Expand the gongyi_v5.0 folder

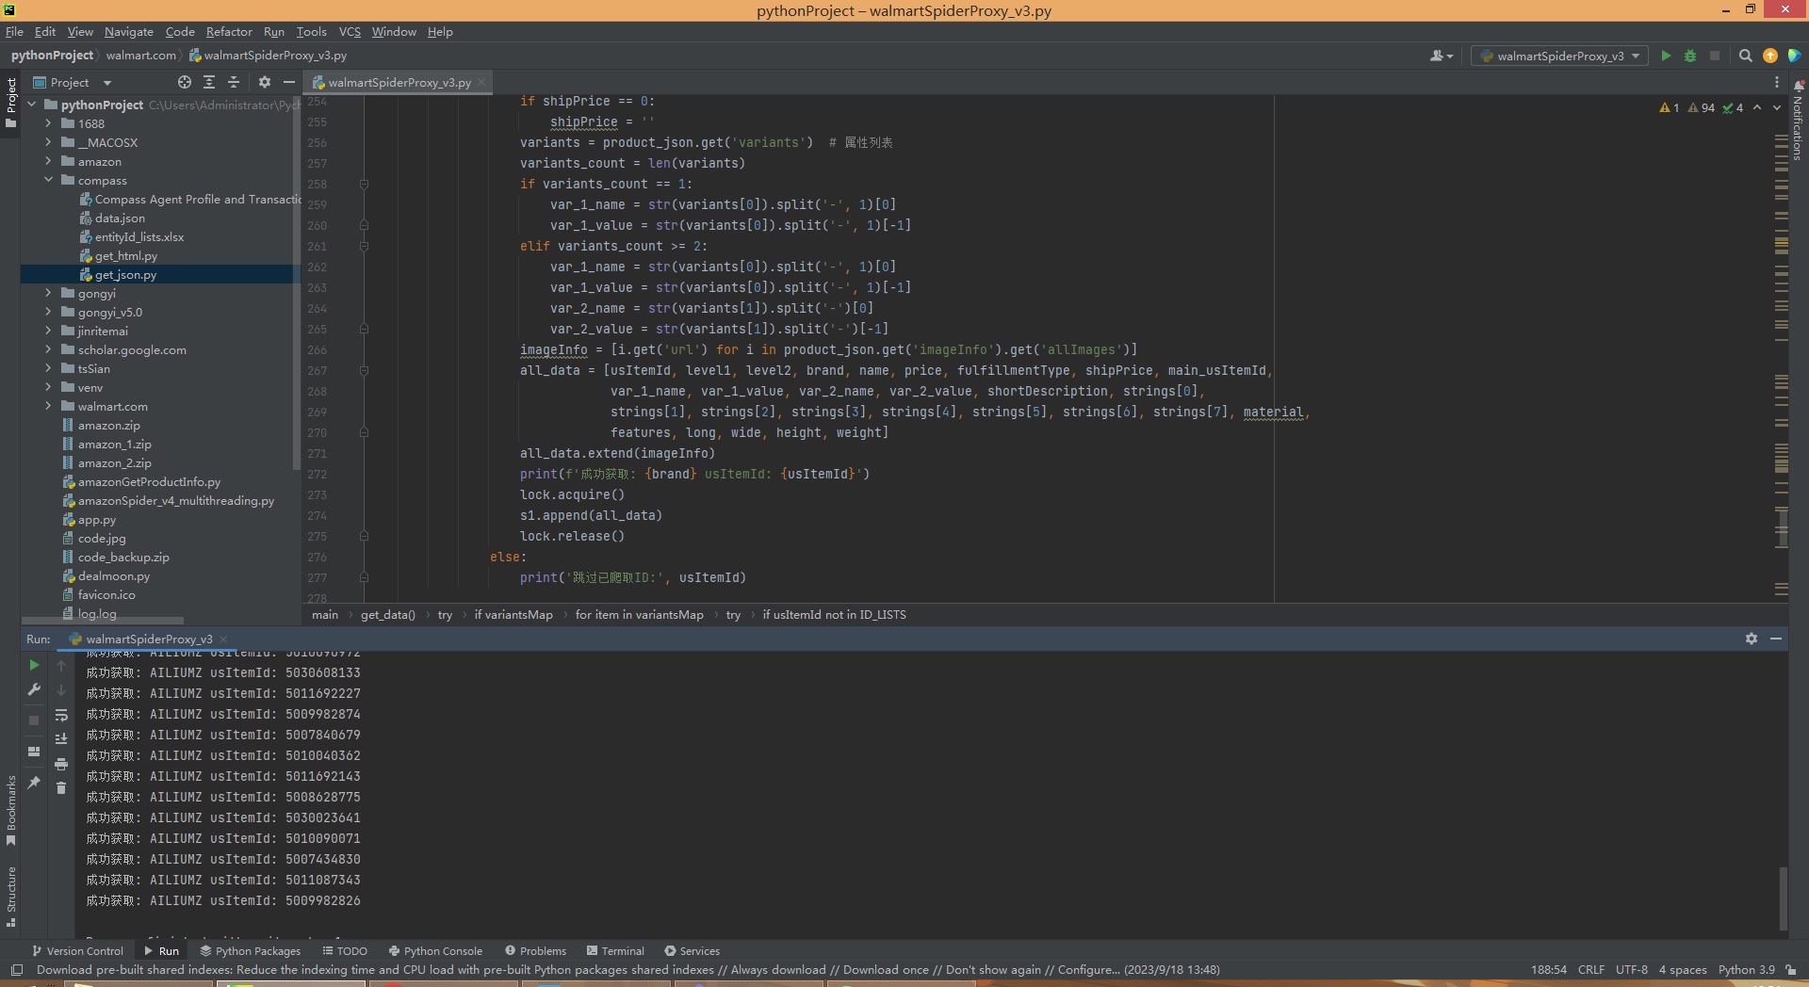pos(48,312)
